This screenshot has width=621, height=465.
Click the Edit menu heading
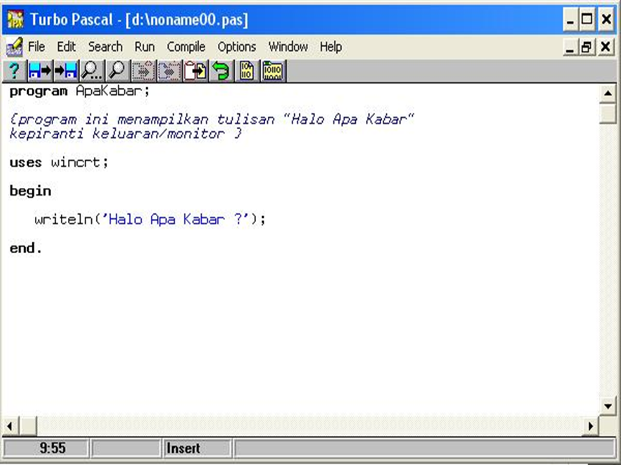[66, 46]
